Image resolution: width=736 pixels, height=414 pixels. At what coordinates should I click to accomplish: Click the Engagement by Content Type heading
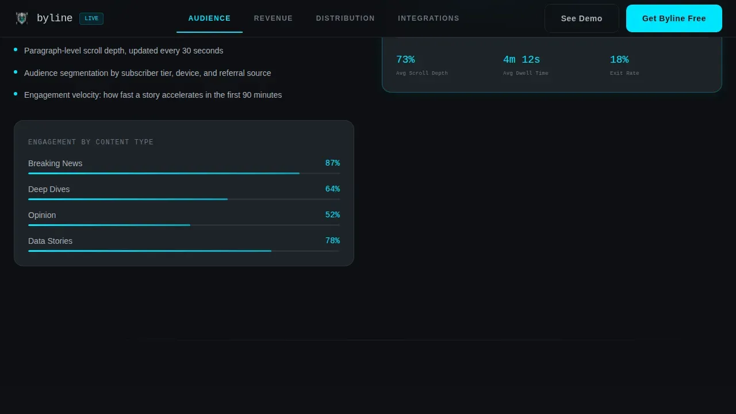coord(91,142)
